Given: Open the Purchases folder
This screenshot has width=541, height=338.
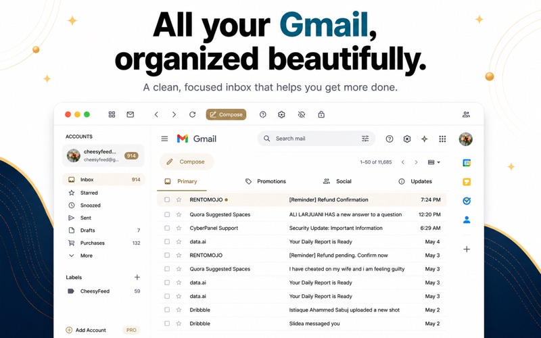Looking at the screenshot, I should coord(104,243).
